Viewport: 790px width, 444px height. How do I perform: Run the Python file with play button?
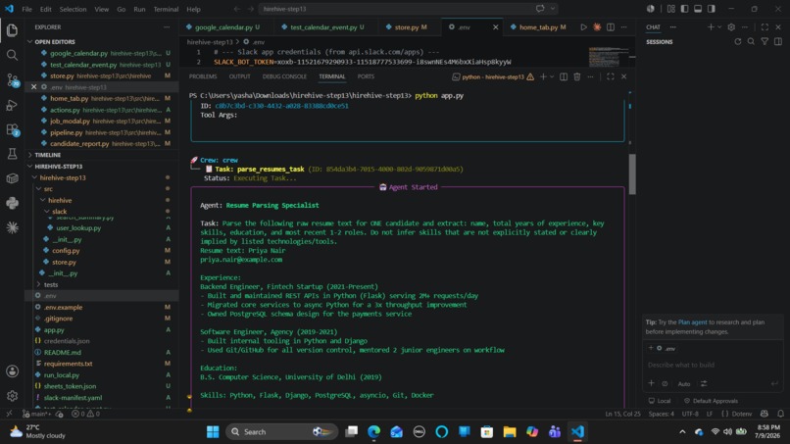tap(583, 27)
